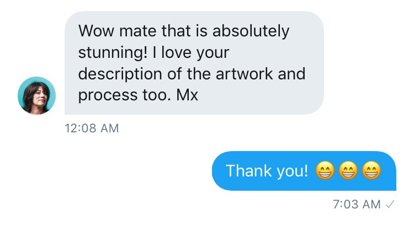Viewport: 414px width, 231px height.
Task: Click the 7:03 AM timestamp
Action: [357, 205]
